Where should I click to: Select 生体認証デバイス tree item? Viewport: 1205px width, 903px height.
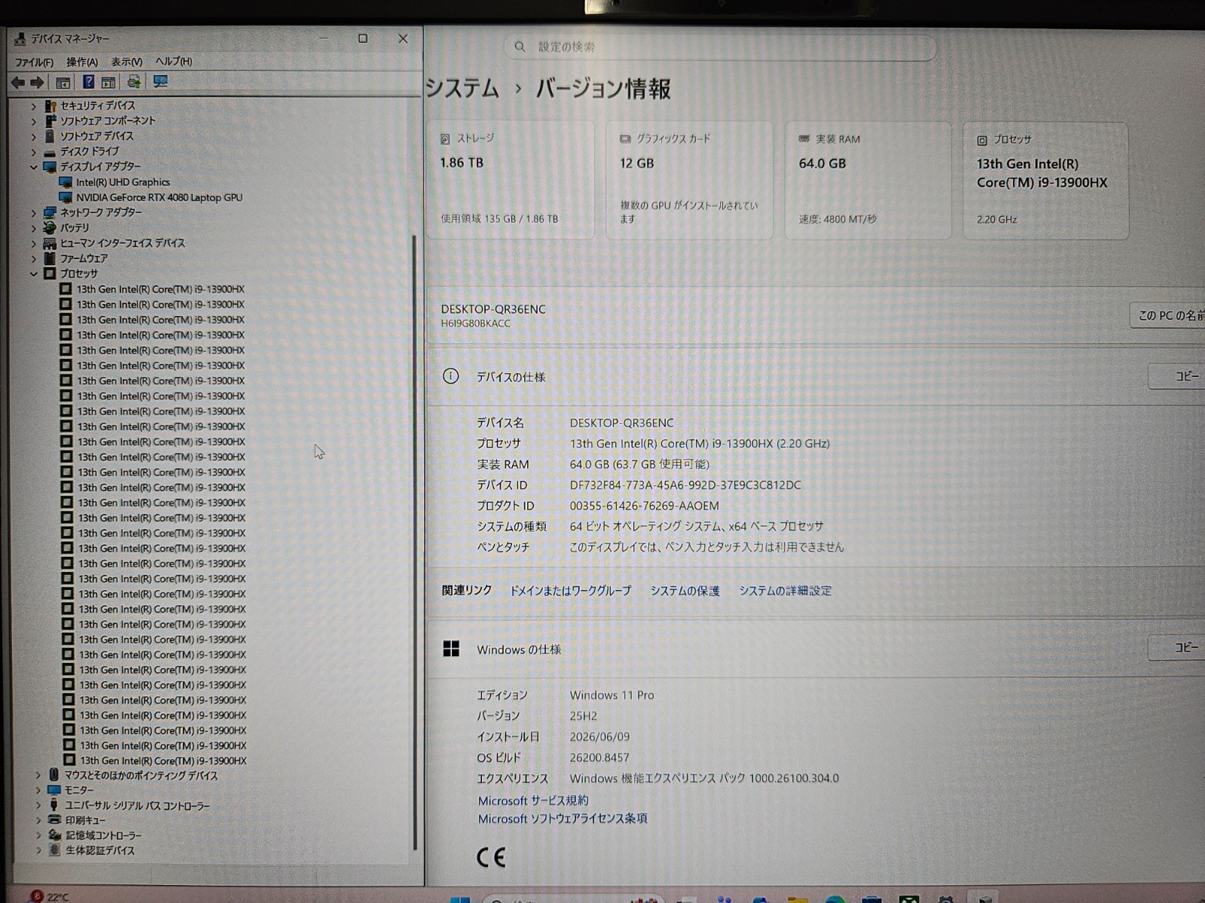pos(99,850)
